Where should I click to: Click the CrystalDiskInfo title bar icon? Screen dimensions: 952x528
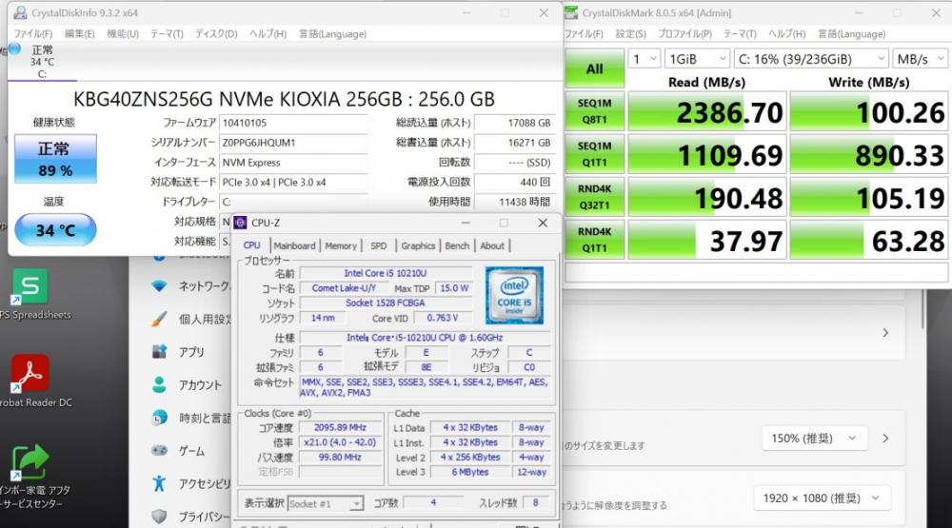[20, 12]
